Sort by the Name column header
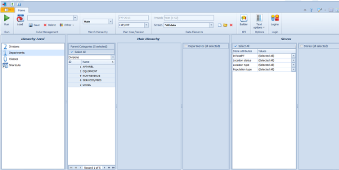 pos(98,62)
